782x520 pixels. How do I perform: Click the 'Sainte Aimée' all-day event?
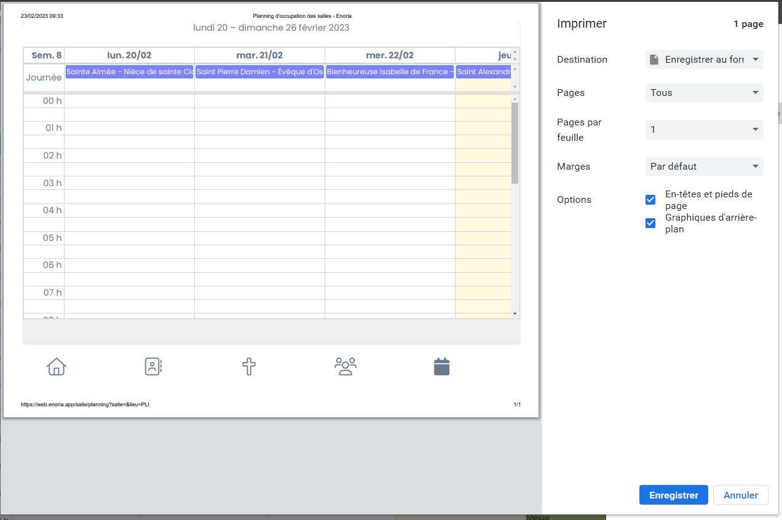coord(129,72)
